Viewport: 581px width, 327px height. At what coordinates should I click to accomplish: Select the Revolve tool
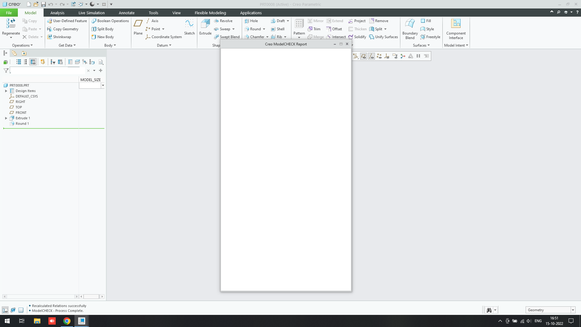(224, 21)
